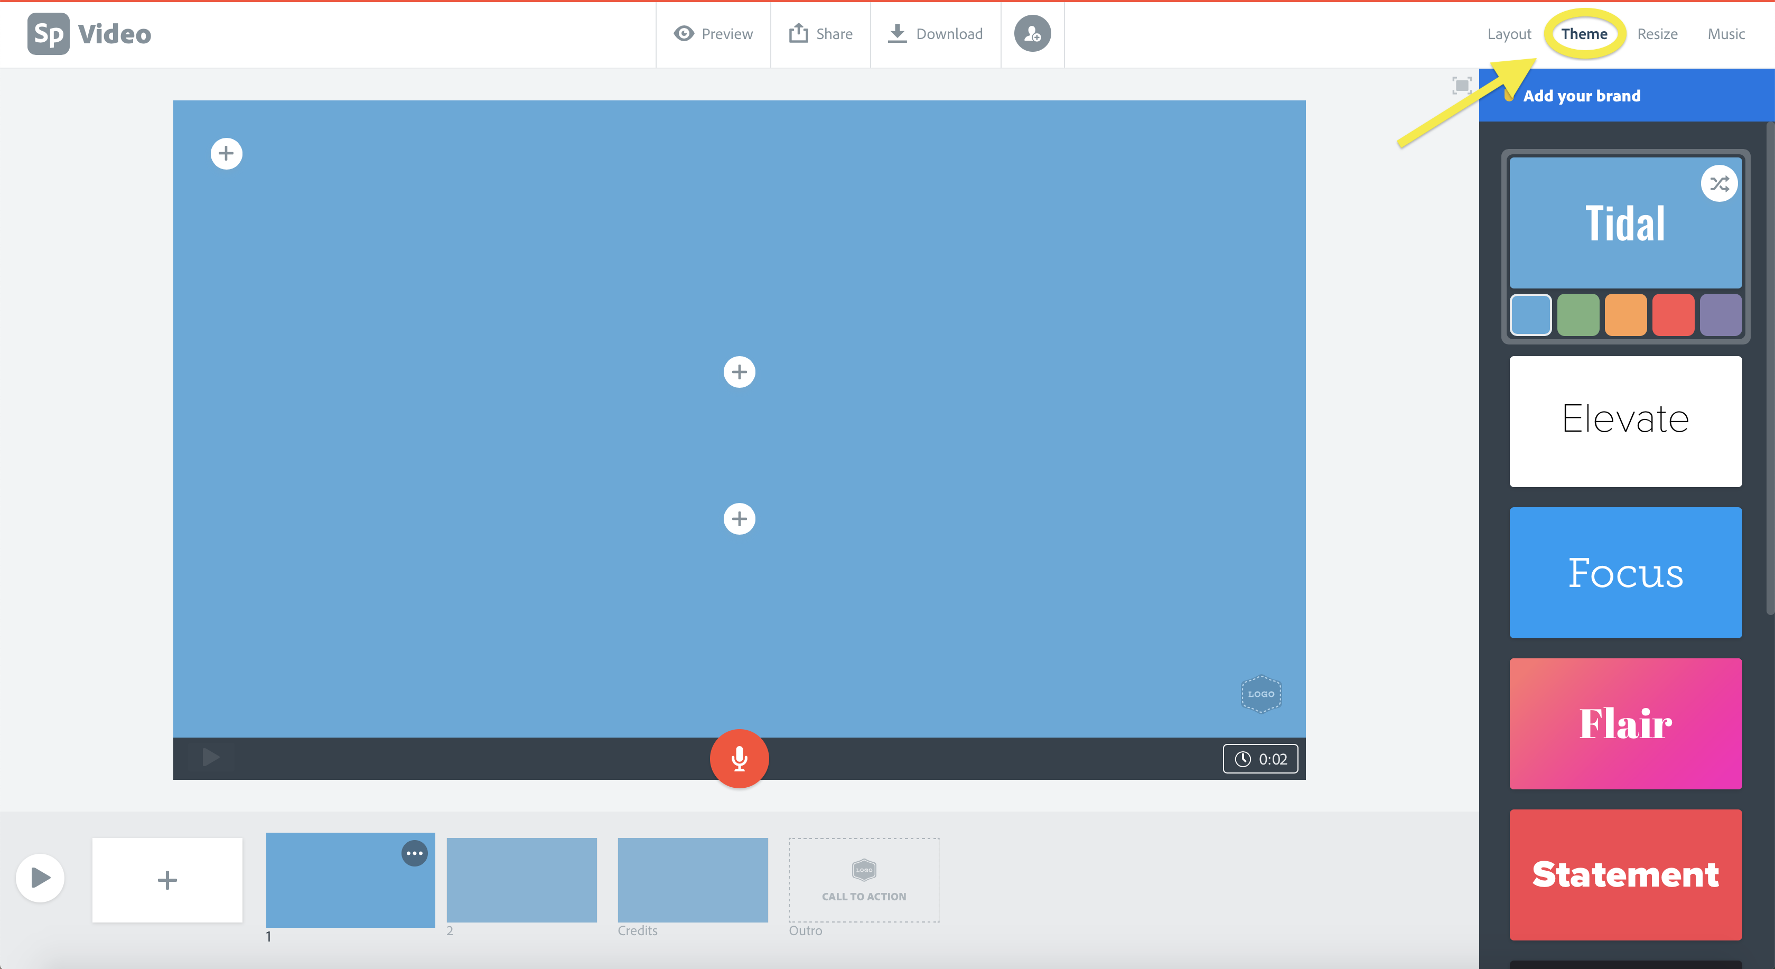Add content with upper center plus icon
The width and height of the screenshot is (1775, 969).
[740, 372]
